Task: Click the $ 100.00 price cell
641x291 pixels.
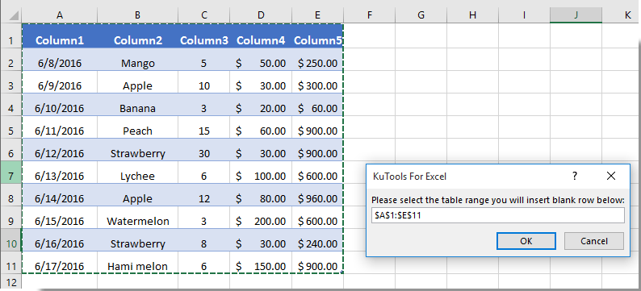Action: pyautogui.click(x=261, y=173)
